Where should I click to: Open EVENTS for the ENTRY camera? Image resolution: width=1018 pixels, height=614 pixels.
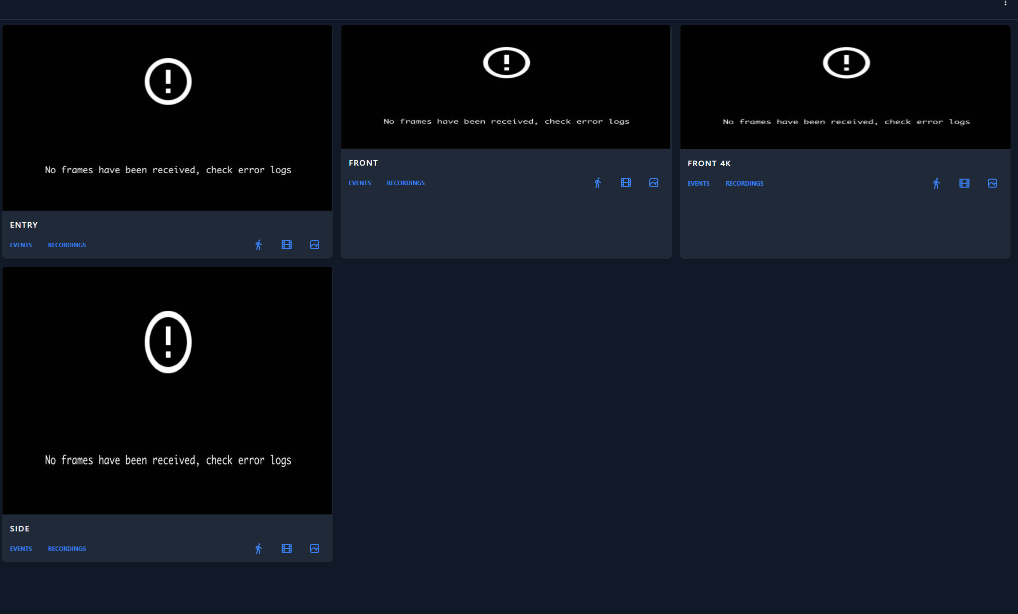21,245
